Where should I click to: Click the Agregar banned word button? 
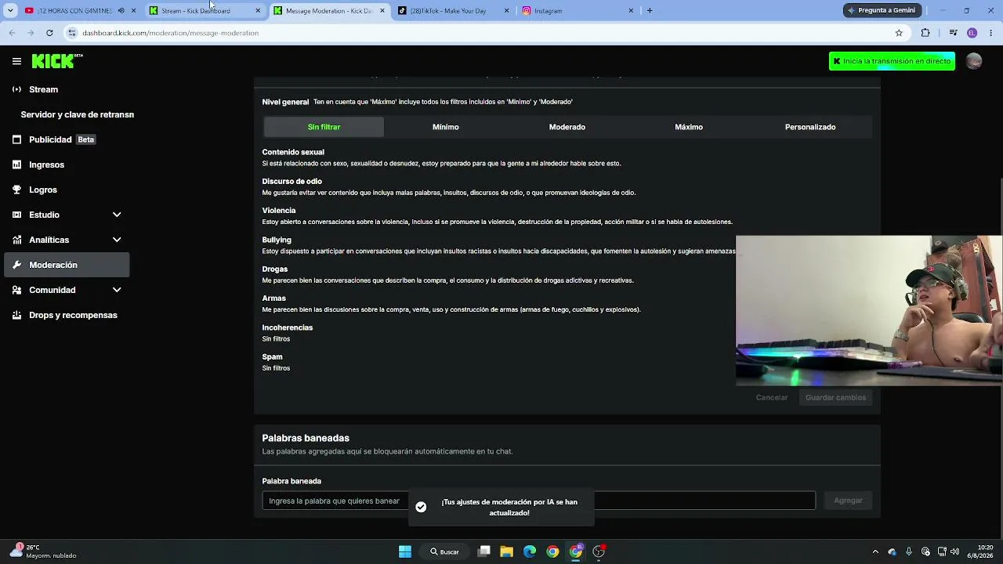pyautogui.click(x=848, y=501)
